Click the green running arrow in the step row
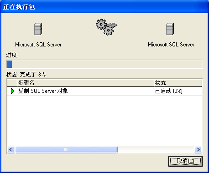Image resolution: width=209 pixels, height=173 pixels. [x=12, y=91]
